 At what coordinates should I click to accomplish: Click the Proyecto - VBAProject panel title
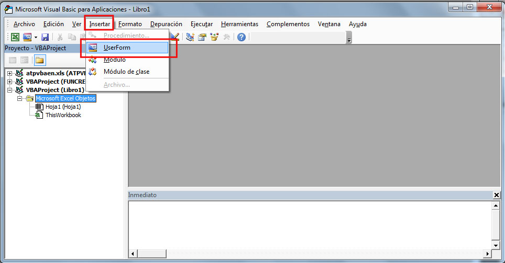coord(36,48)
